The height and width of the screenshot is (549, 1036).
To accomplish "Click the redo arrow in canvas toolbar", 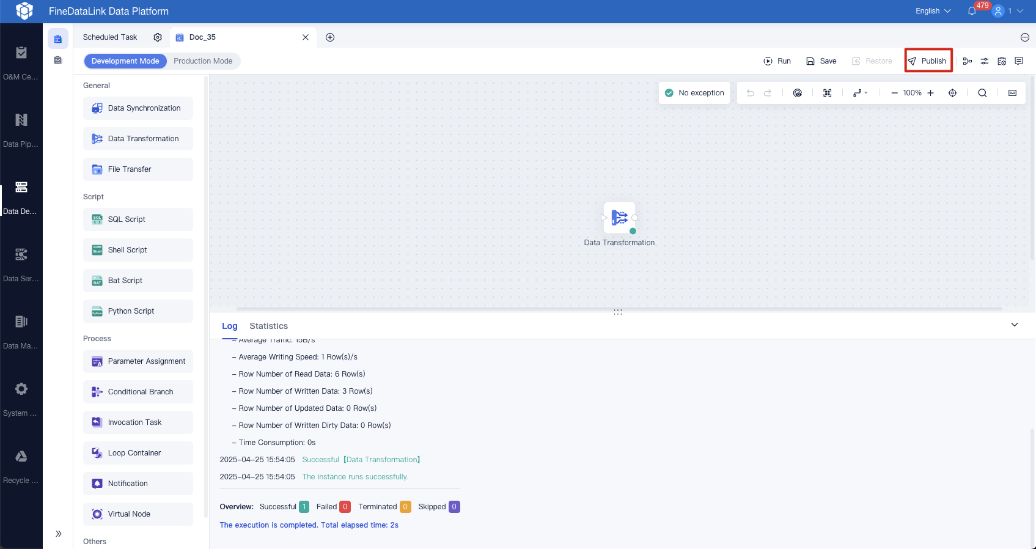I will [x=768, y=93].
